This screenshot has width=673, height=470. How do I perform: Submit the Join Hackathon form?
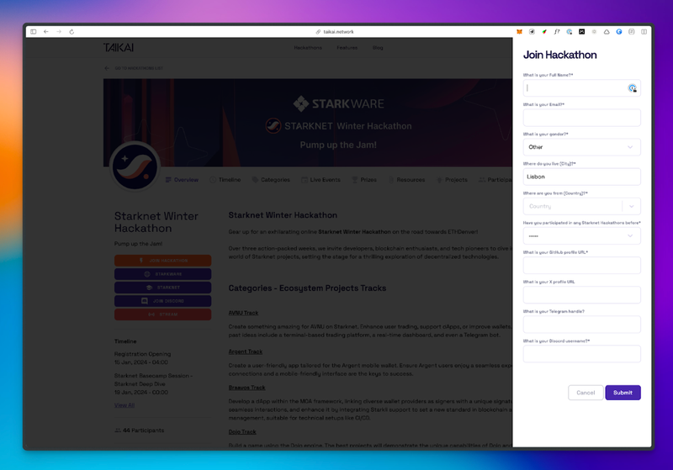pyautogui.click(x=623, y=393)
